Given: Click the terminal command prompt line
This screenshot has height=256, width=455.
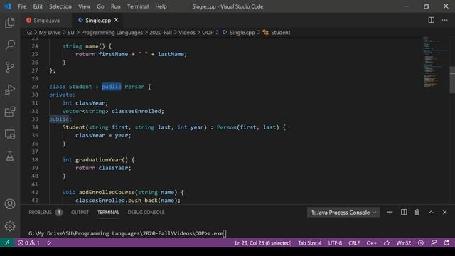Looking at the screenshot, I should tap(127, 233).
